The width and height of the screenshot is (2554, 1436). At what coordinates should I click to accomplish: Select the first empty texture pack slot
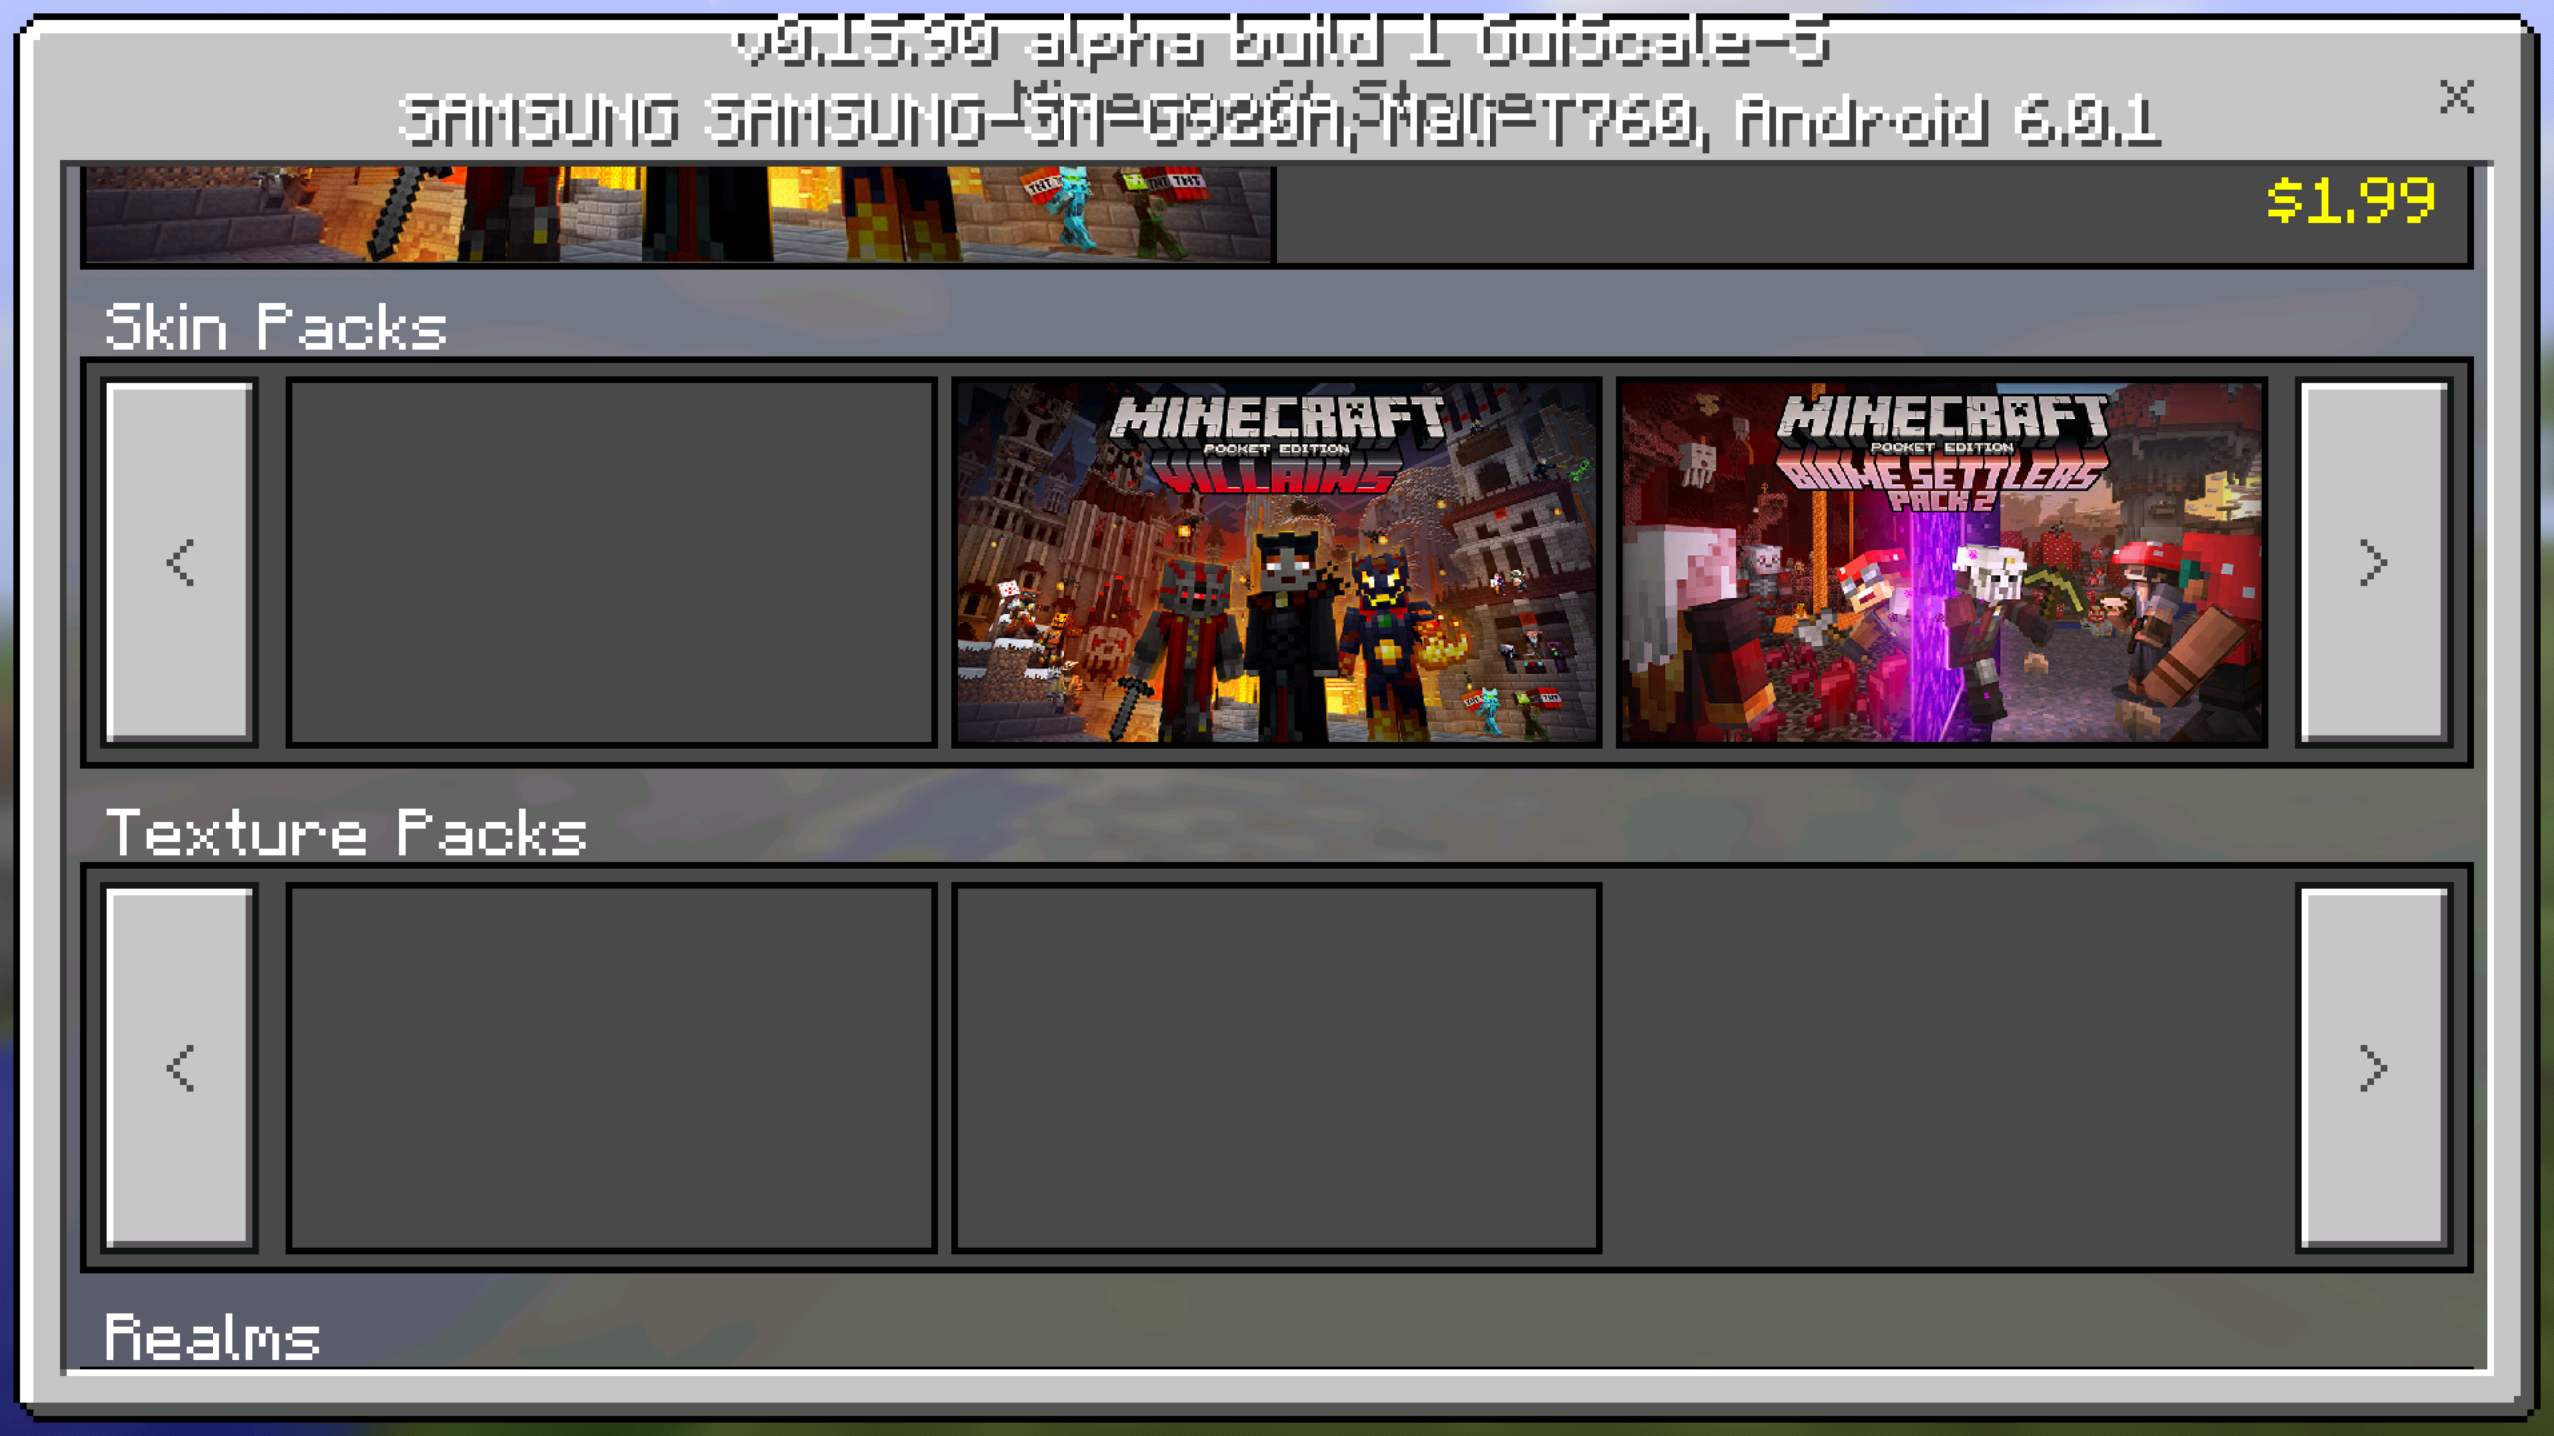coord(611,1066)
